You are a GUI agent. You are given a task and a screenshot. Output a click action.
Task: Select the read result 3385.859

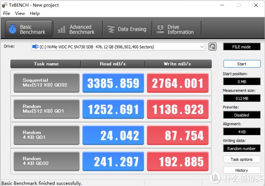[113, 83]
